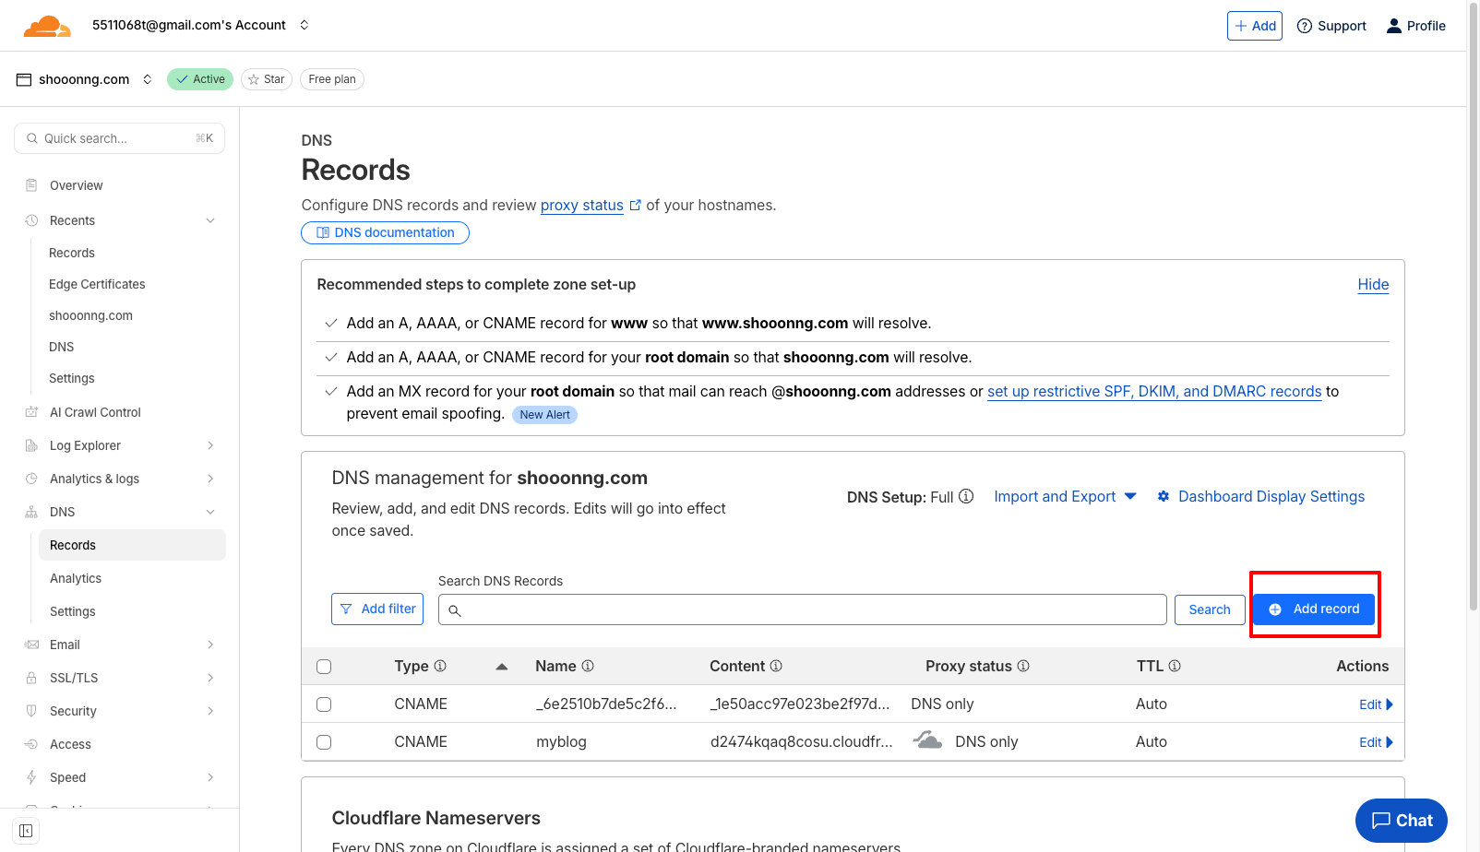Click the Proxy status info icon
This screenshot has width=1480, height=852.
tap(1023, 666)
